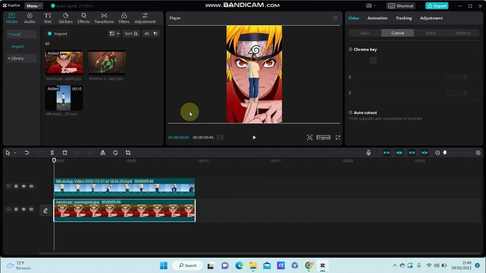Open the Menu dropdown
The height and width of the screenshot is (273, 486).
point(34,6)
